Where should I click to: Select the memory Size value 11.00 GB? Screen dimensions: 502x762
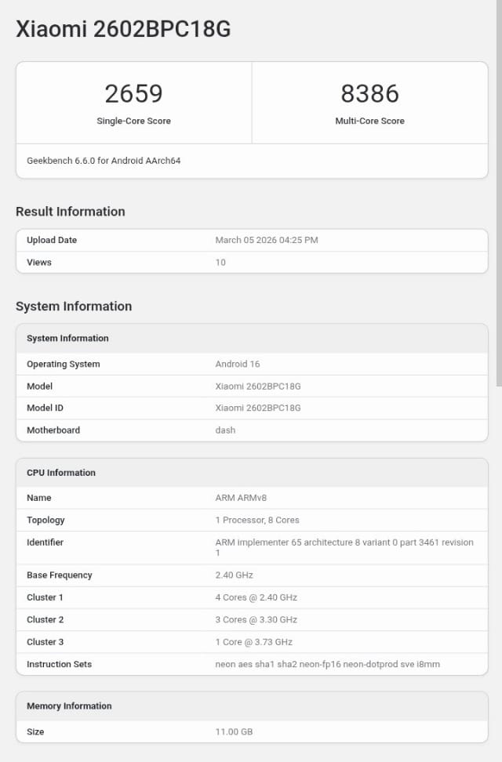(x=234, y=732)
